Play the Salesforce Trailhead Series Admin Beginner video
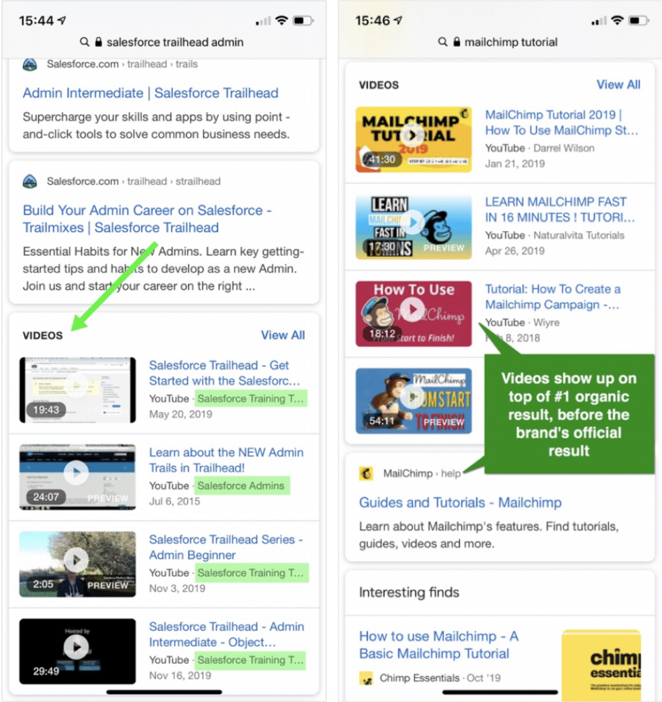662x702 pixels. (x=77, y=559)
